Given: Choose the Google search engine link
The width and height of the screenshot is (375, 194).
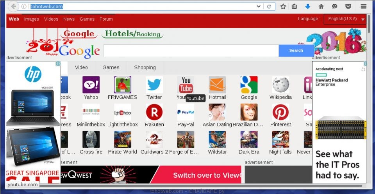Looking at the screenshot, I should point(79,34).
